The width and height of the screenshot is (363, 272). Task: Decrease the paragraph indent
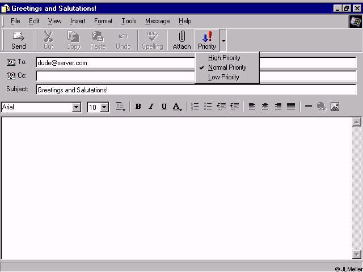coord(221,107)
